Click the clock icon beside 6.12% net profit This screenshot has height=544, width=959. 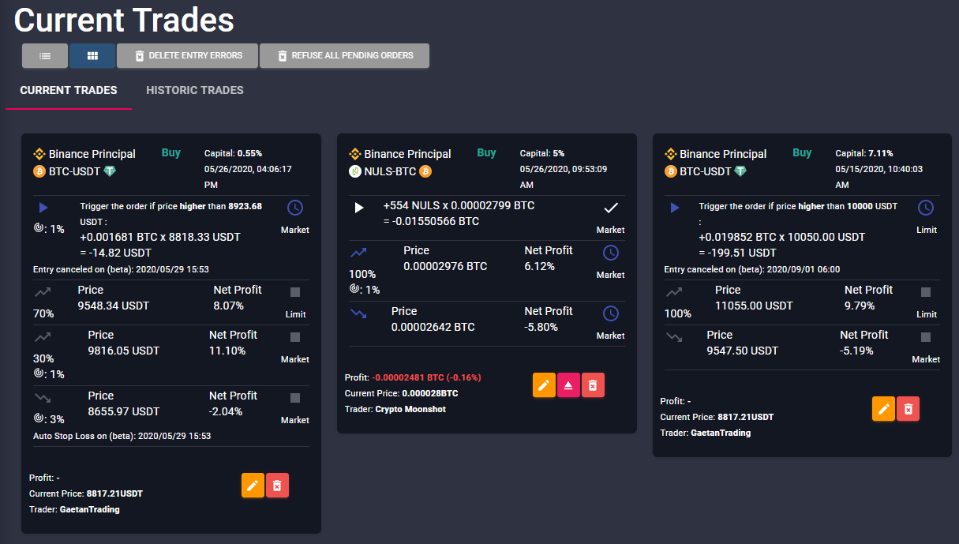tap(610, 253)
